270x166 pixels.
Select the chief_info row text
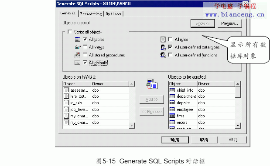pyautogui.click(x=185, y=90)
